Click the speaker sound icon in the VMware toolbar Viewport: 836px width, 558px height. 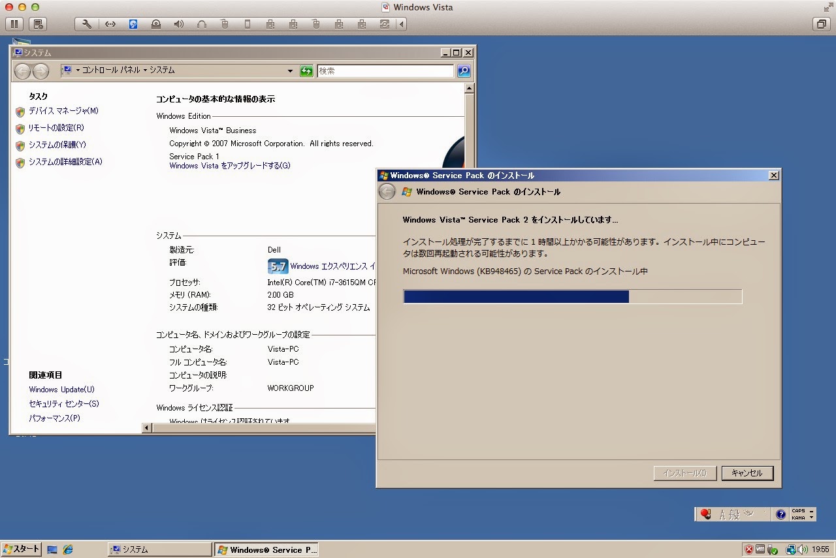point(178,24)
